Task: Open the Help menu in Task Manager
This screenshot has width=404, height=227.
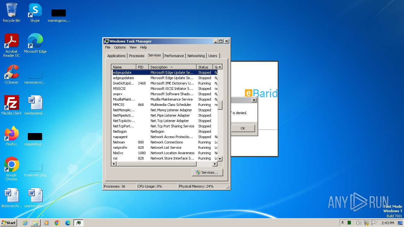Action: click(x=144, y=47)
